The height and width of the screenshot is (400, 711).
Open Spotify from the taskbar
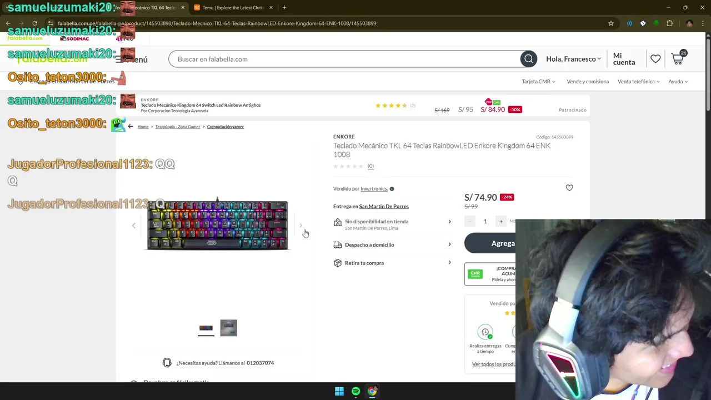(355, 391)
